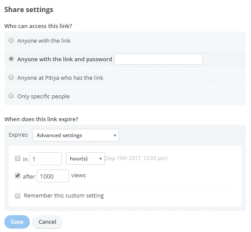
Task: Open the 'hour(s)' time unit dropdown
Action: 85,159
